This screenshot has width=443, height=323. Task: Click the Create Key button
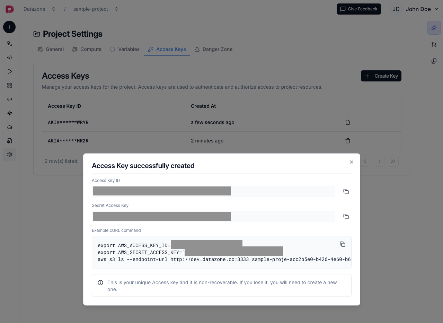[x=381, y=76]
